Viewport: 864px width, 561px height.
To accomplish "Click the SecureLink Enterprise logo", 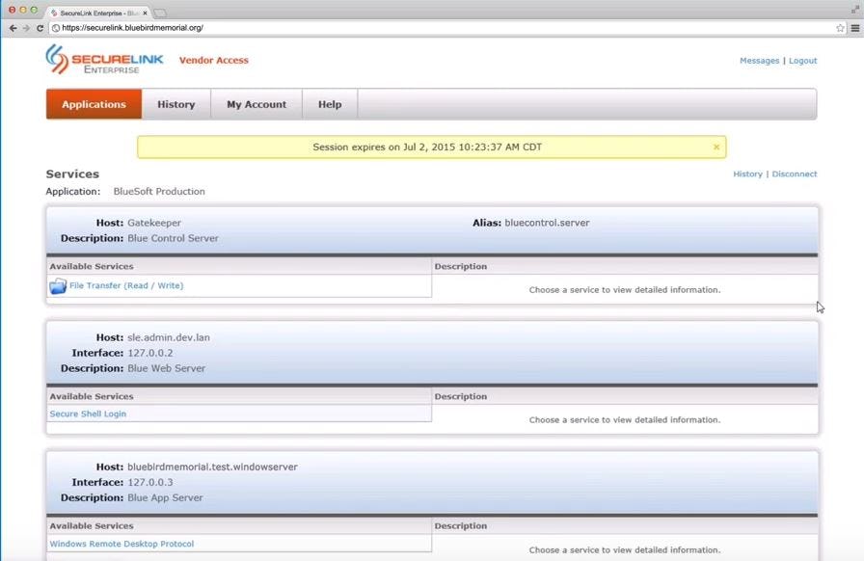I will (106, 62).
